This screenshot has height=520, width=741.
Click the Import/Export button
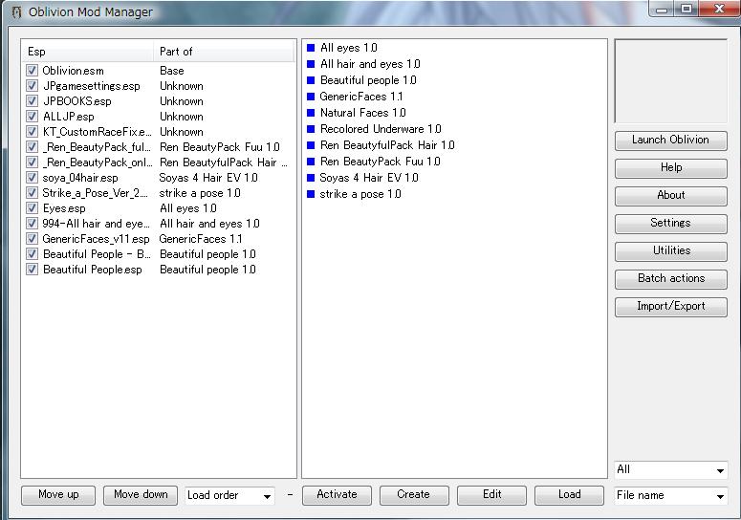click(670, 307)
